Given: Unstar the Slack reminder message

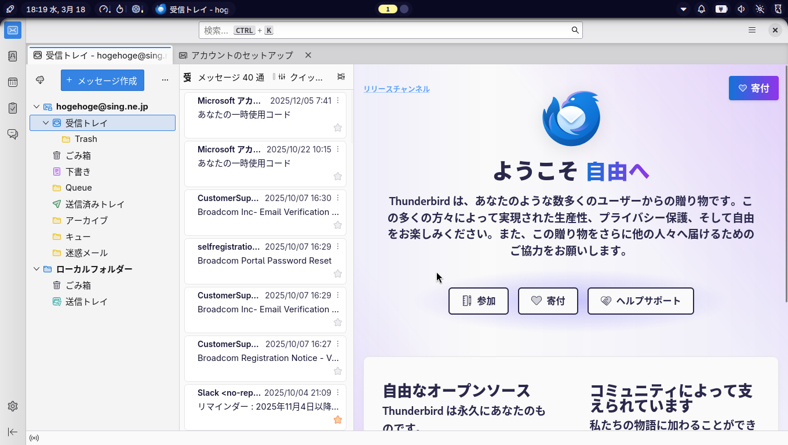Looking at the screenshot, I should 338,420.
